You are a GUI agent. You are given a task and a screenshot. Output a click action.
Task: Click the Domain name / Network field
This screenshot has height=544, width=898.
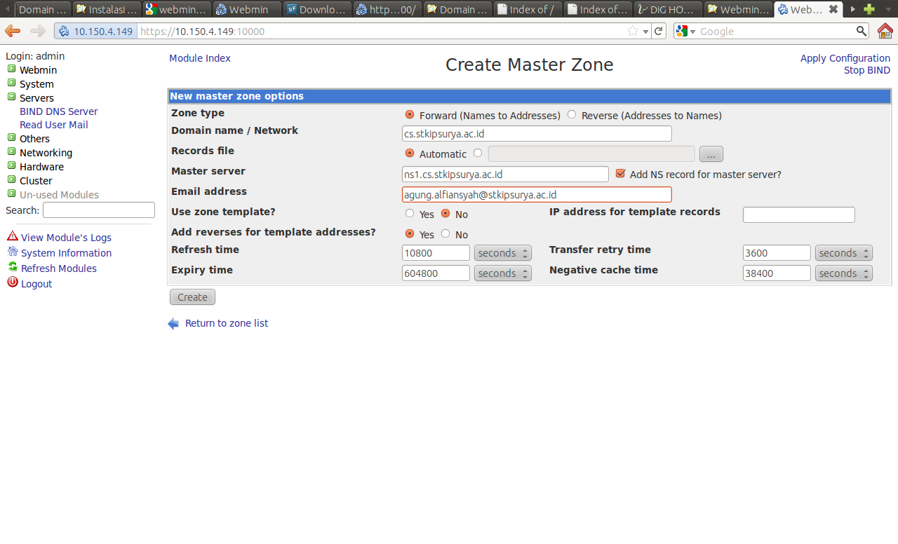537,134
